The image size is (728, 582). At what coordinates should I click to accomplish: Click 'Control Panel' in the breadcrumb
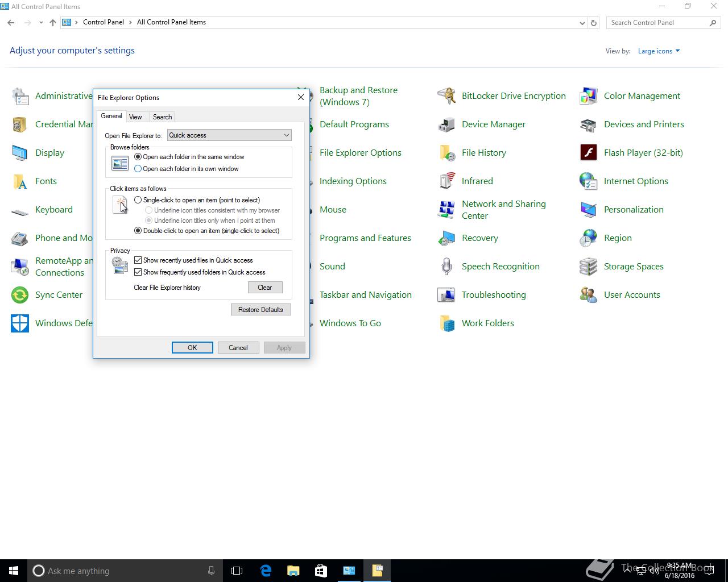point(104,22)
